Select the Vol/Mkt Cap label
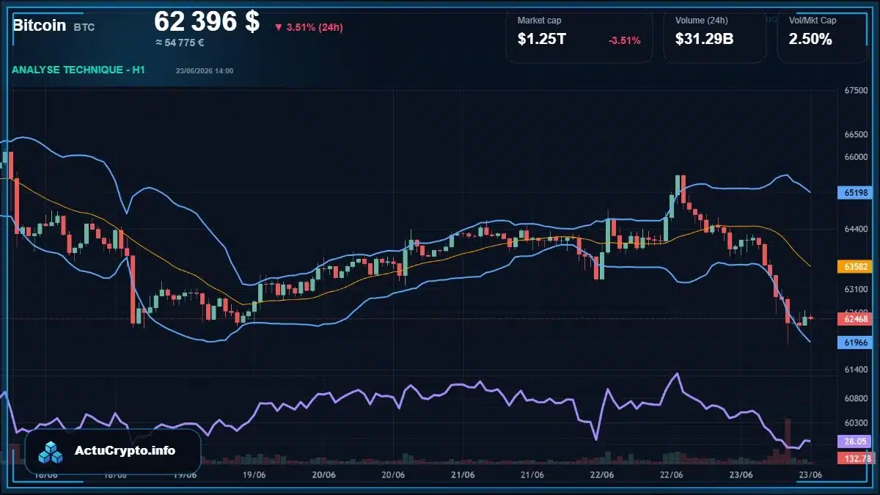 tap(813, 21)
